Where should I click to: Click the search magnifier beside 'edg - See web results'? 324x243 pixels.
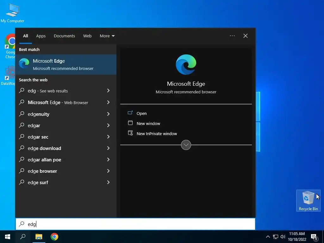pos(22,90)
